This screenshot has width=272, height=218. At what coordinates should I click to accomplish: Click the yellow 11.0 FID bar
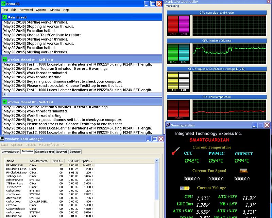tap(173, 80)
